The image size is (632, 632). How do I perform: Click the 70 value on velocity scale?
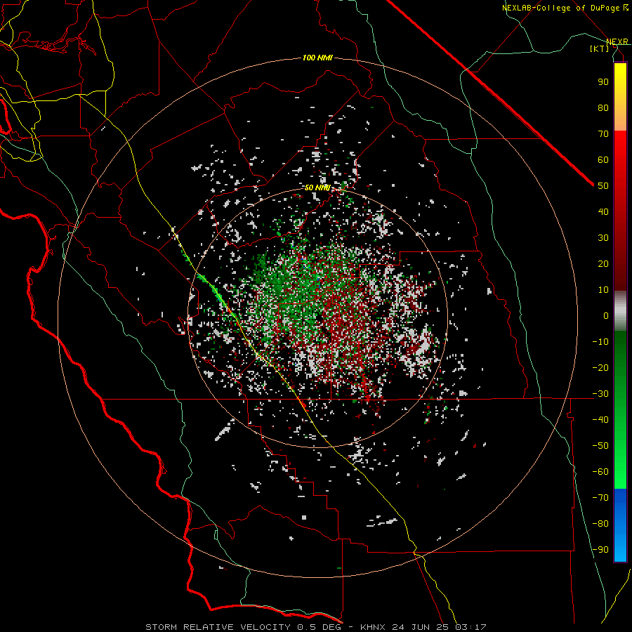603,134
